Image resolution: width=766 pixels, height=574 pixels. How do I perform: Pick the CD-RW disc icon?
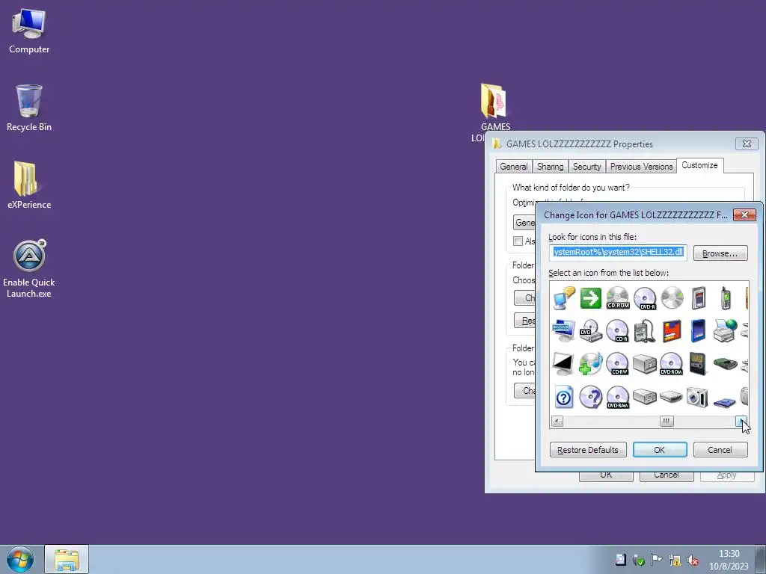coord(617,364)
